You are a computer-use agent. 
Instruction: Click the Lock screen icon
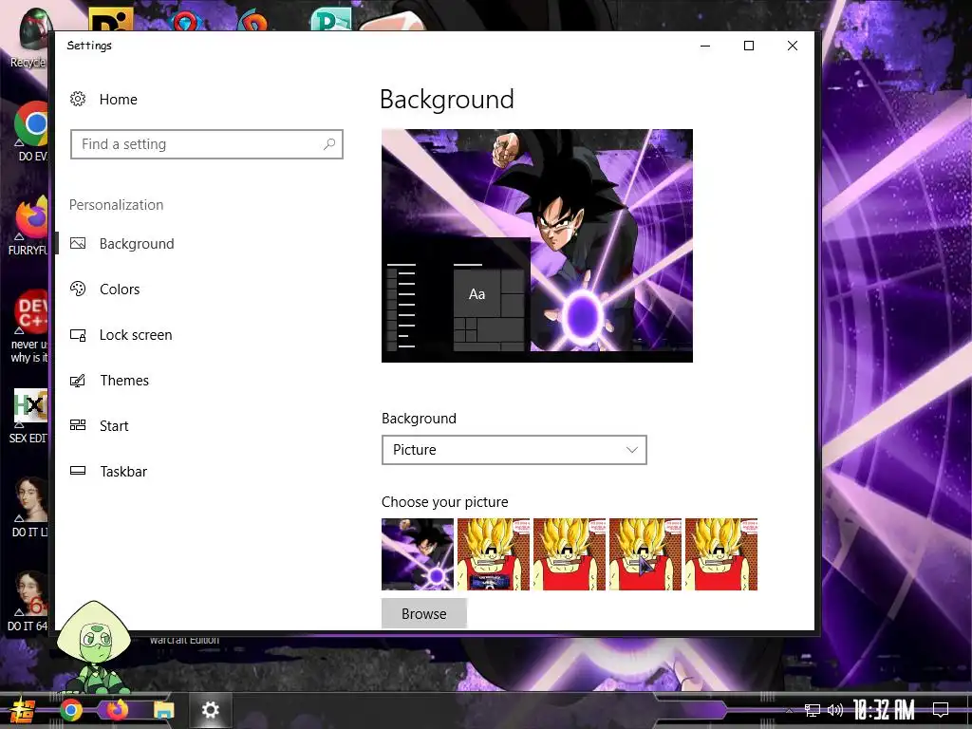point(78,335)
